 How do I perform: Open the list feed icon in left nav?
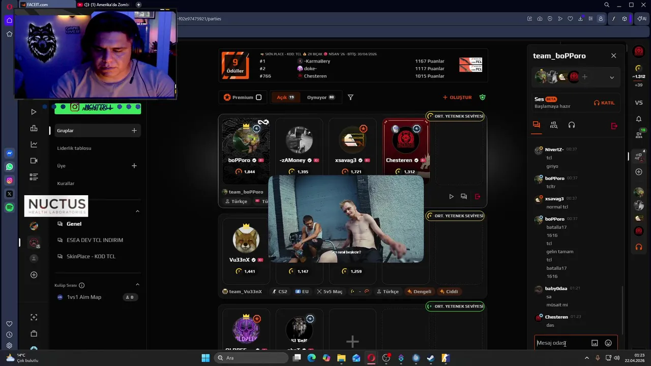tap(34, 177)
